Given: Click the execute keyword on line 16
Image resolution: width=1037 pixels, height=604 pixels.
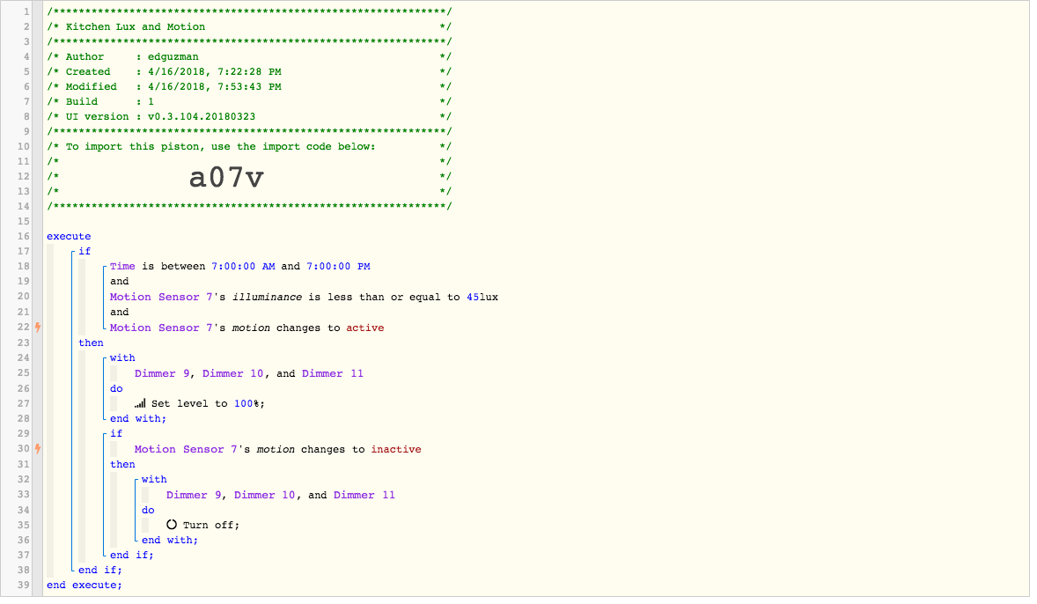Looking at the screenshot, I should [69, 236].
